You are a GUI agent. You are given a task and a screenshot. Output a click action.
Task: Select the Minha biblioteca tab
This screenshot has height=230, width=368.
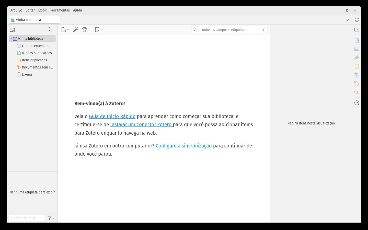(34, 20)
